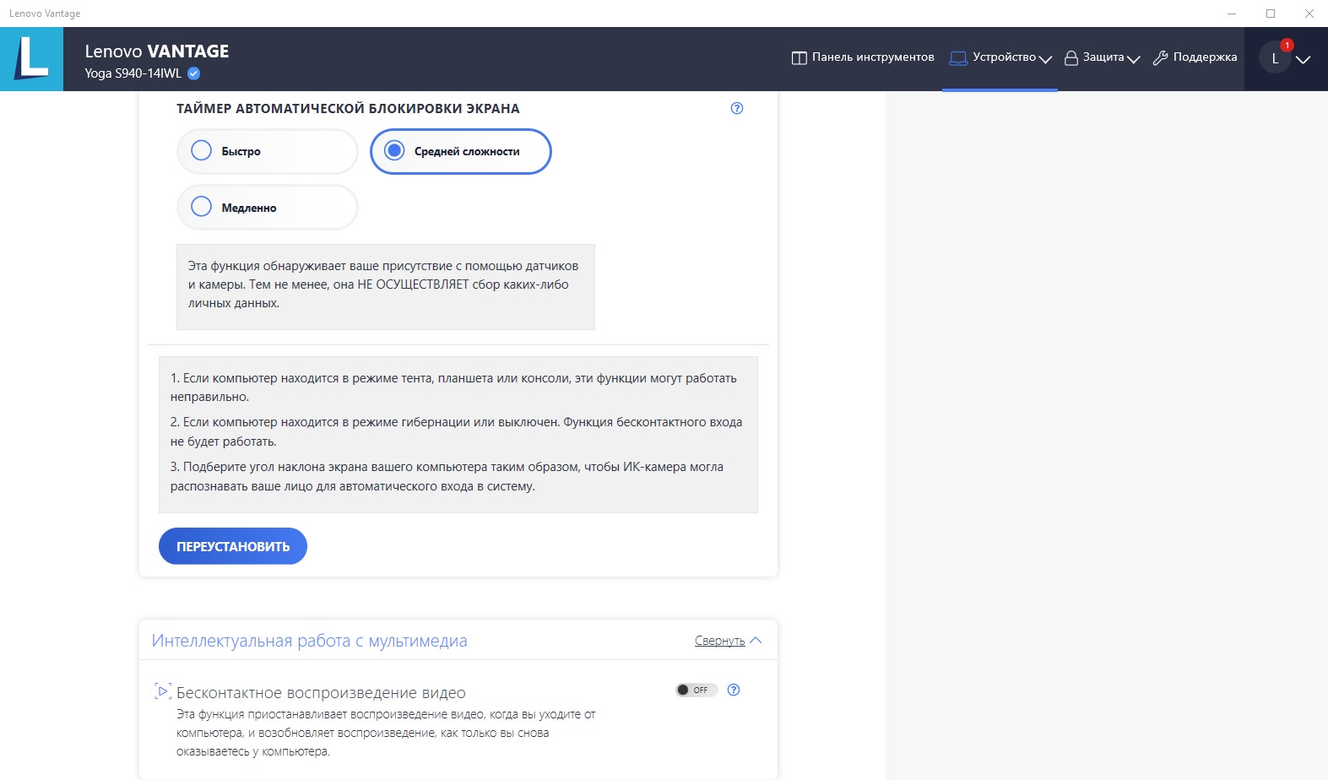Click the verified badge next to Yoga S940-14IWL
This screenshot has width=1328, height=780.
click(194, 73)
